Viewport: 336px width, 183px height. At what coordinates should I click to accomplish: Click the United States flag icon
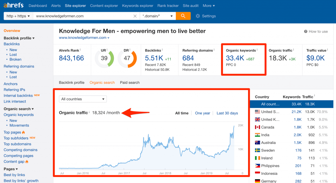point(257,112)
